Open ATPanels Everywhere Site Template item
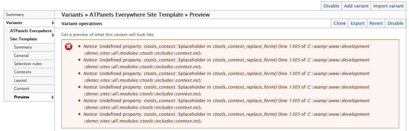The image size is (409, 131). (31, 35)
